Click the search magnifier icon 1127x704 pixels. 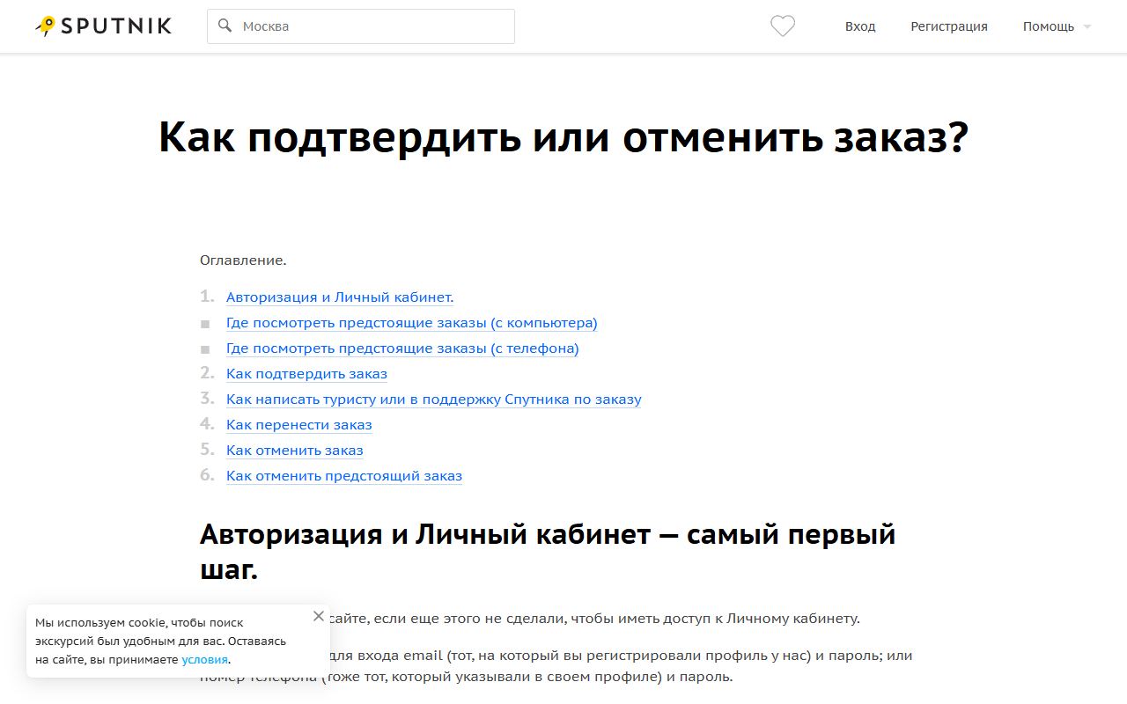pos(225,26)
